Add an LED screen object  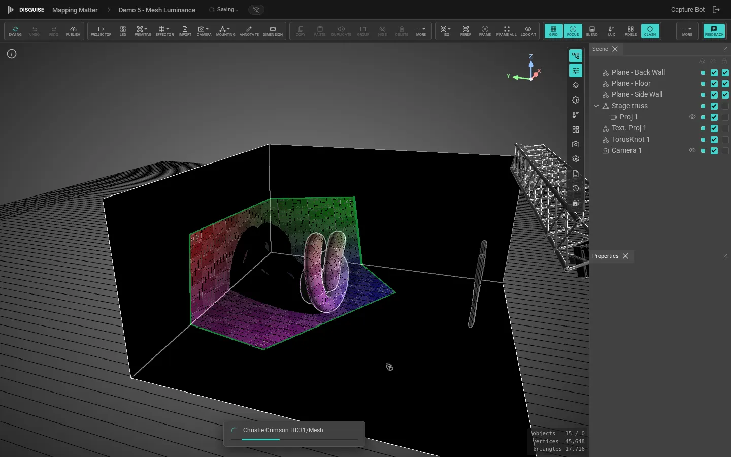(123, 31)
